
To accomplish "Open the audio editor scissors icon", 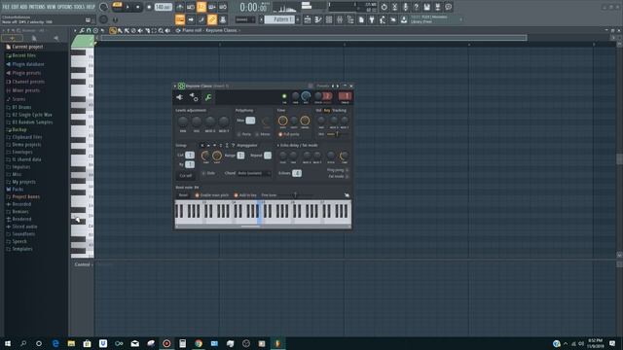I will pyautogui.click(x=394, y=7).
